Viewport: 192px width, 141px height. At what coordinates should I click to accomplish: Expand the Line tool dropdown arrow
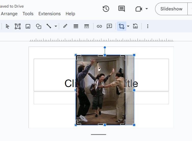pos(56,26)
